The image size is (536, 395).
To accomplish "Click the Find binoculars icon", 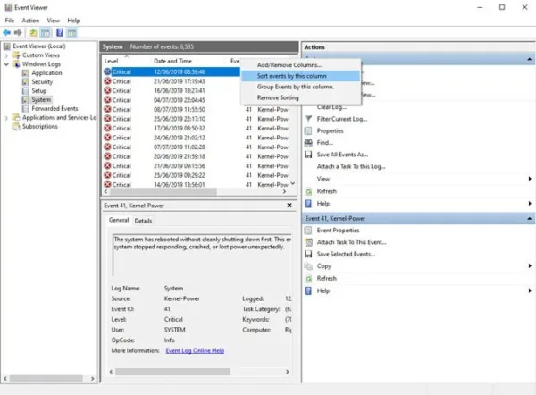I will [308, 143].
